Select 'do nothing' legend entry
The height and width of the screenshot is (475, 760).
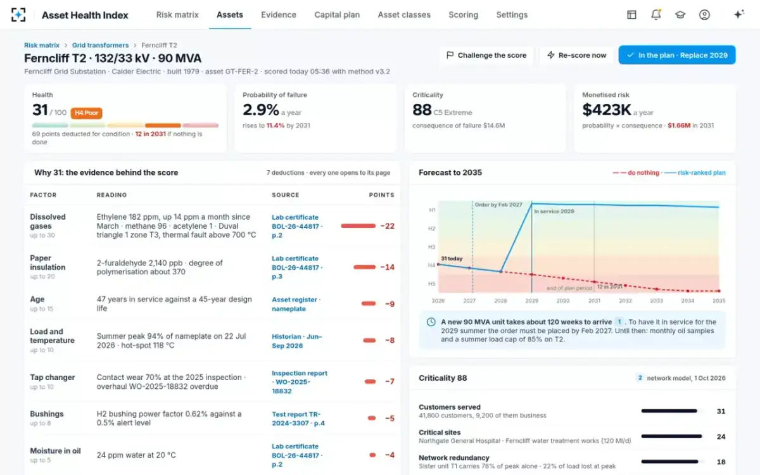point(636,172)
